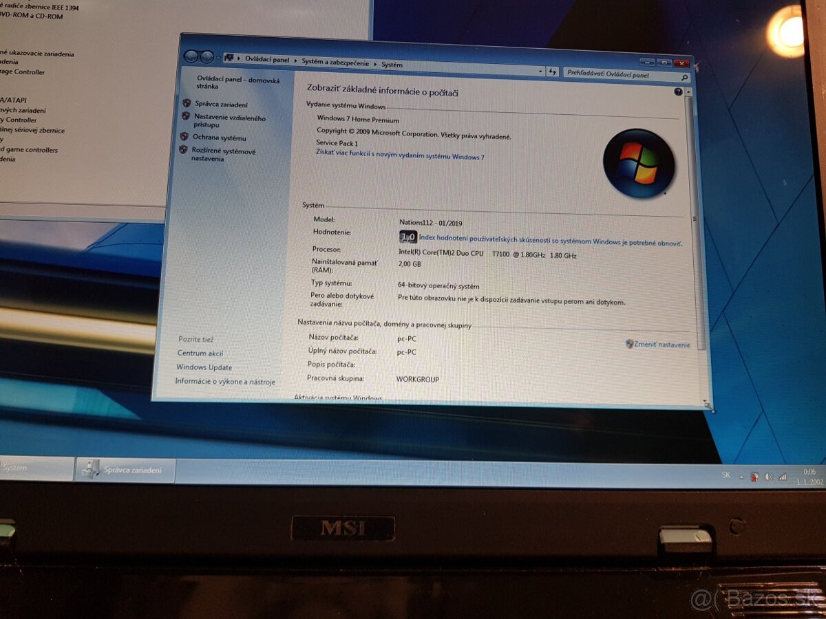826x619 pixels.
Task: Expand hidden tray icons with the chevron
Action: point(741,476)
